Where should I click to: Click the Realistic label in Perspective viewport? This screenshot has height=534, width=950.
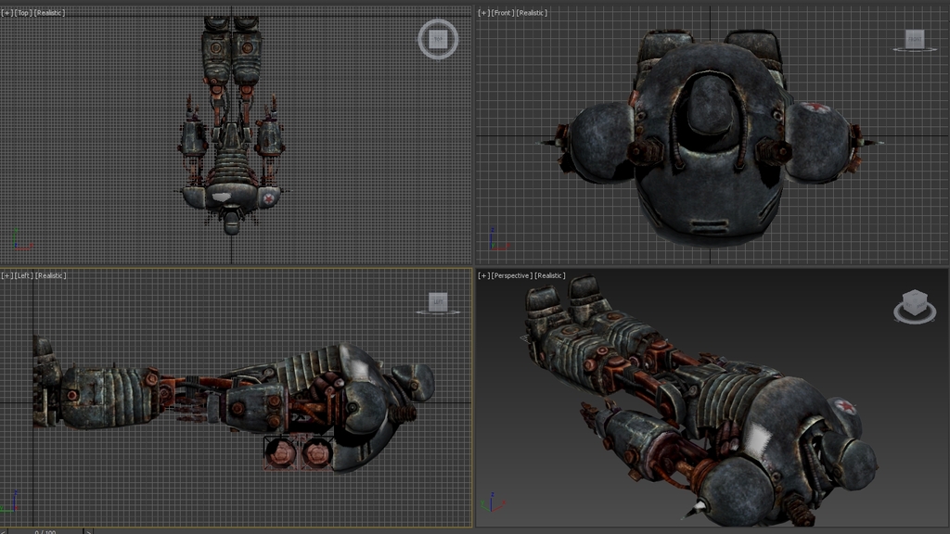click(x=549, y=275)
